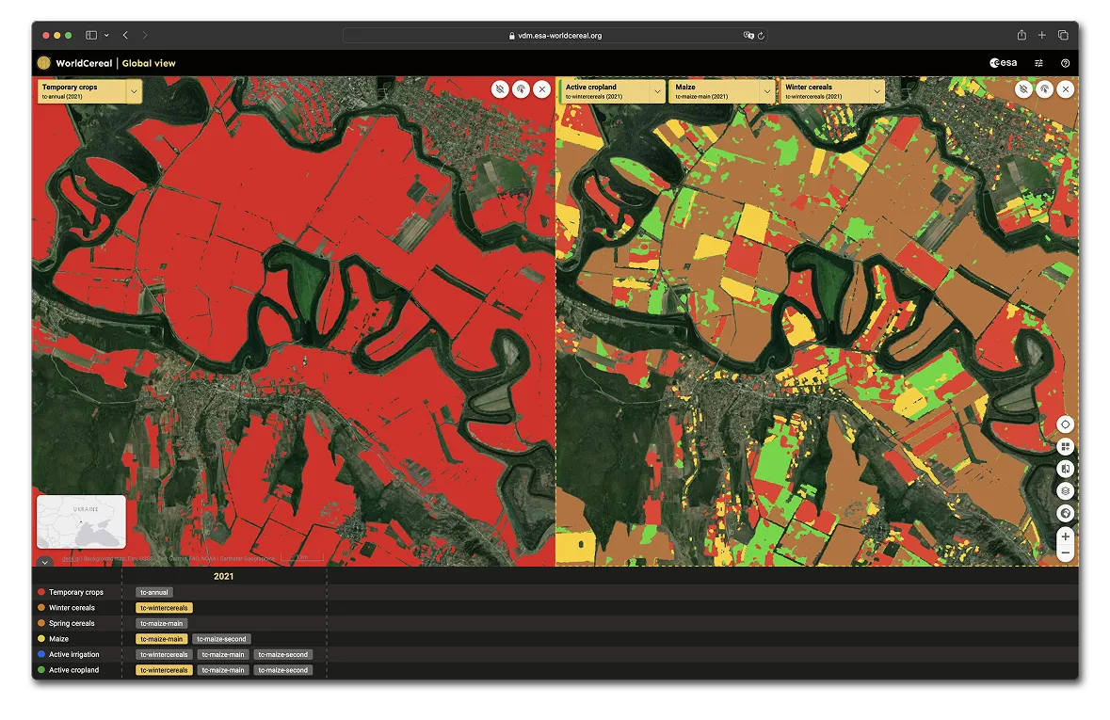Toggle tc-wintercereals in Winter cereals row
The height and width of the screenshot is (720, 1110).
point(164,607)
